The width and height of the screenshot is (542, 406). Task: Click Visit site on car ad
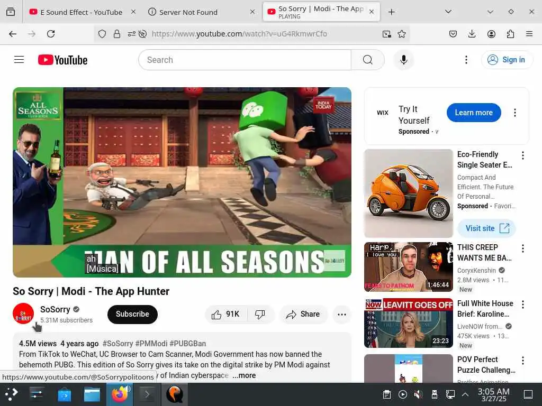tap(487, 228)
